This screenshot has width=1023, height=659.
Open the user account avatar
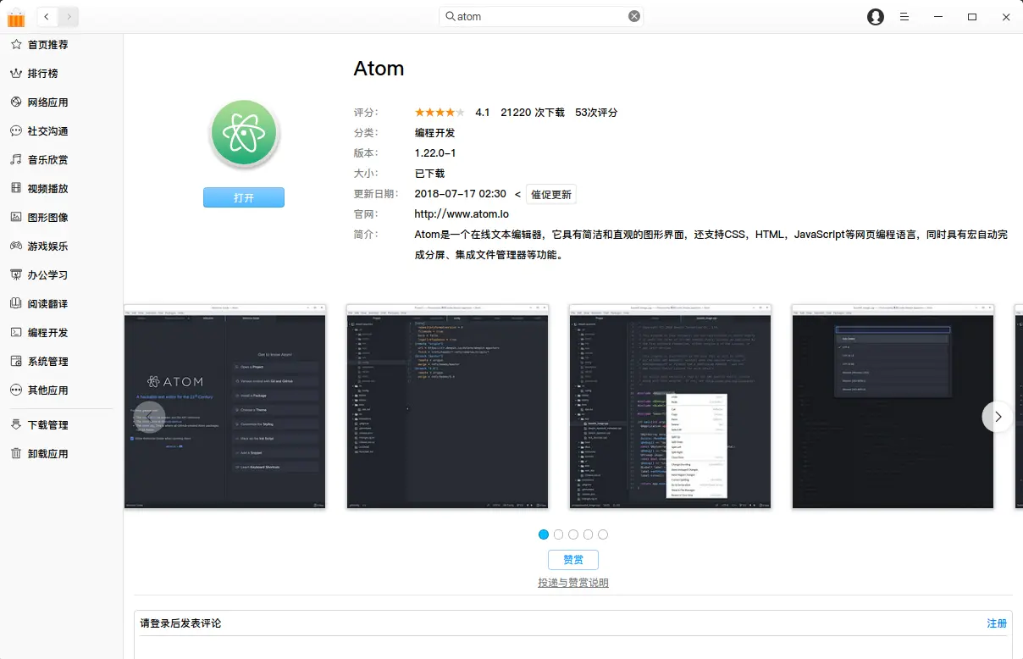point(876,17)
